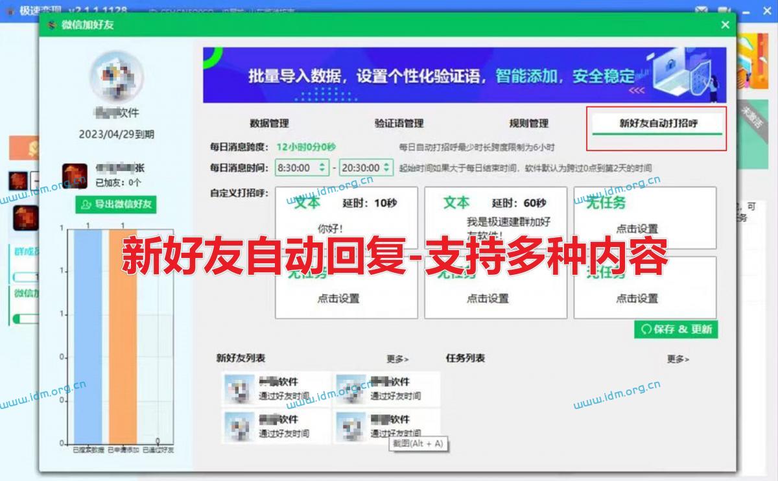The image size is (778, 481).
Task: Open 更多> next to 任务列表
Action: [x=678, y=359]
